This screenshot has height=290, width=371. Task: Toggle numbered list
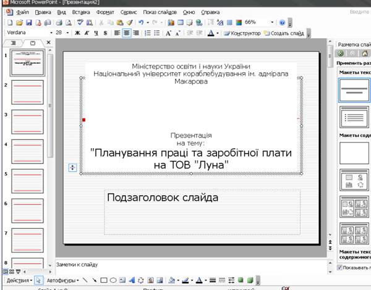[147, 33]
